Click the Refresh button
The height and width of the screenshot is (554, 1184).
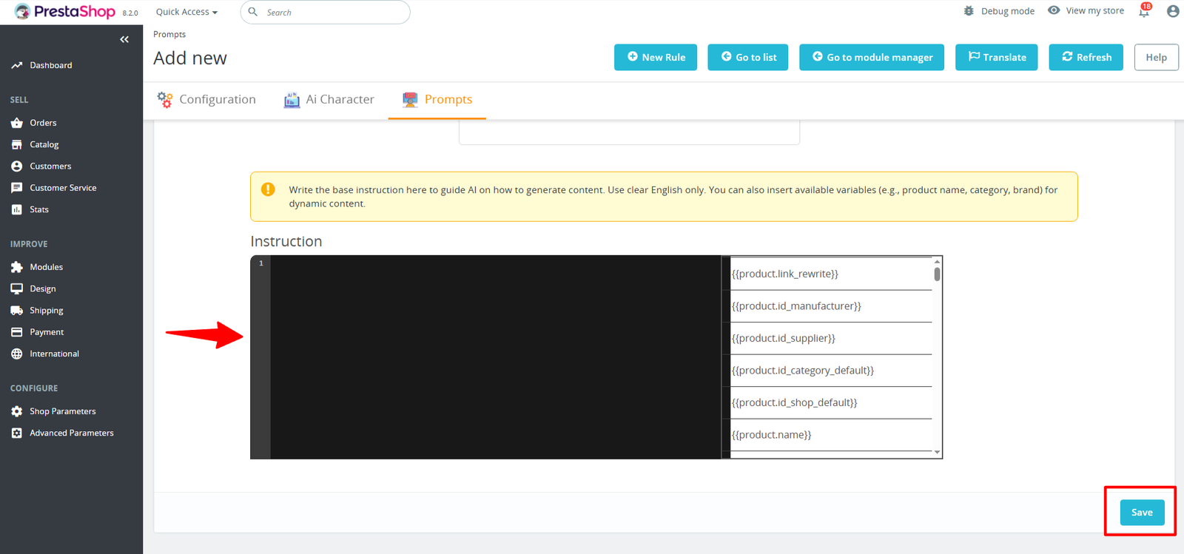(1086, 57)
